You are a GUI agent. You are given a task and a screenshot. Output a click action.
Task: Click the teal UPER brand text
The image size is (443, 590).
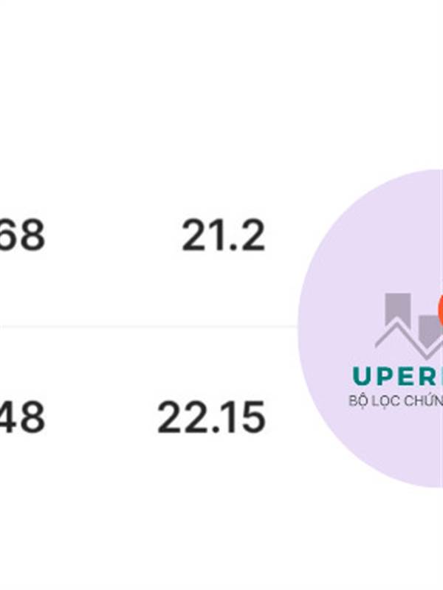coord(398,376)
